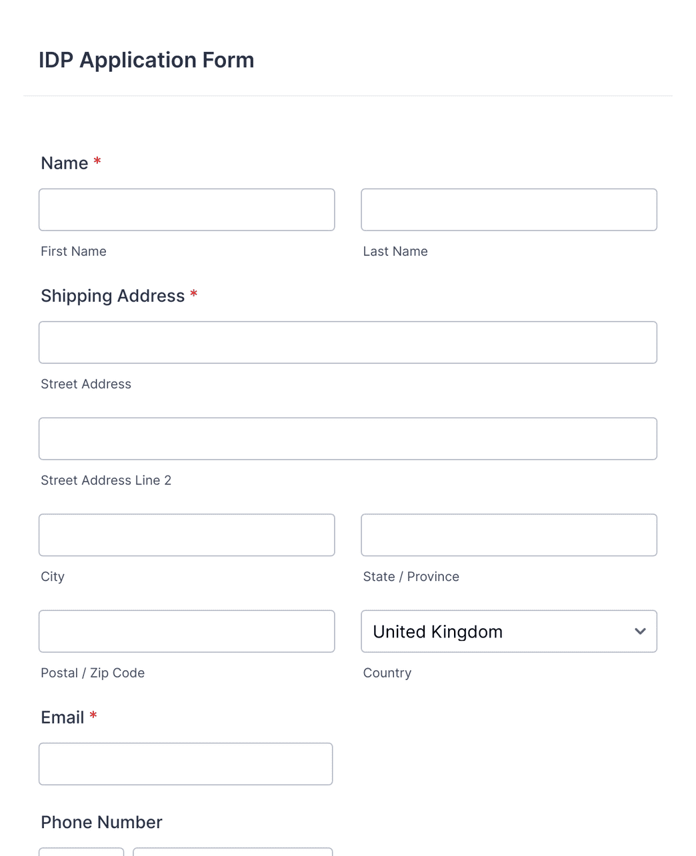Open the Country dropdown

pos(509,631)
